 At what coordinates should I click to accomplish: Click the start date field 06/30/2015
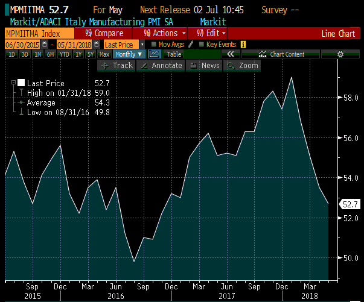pyautogui.click(x=22, y=45)
